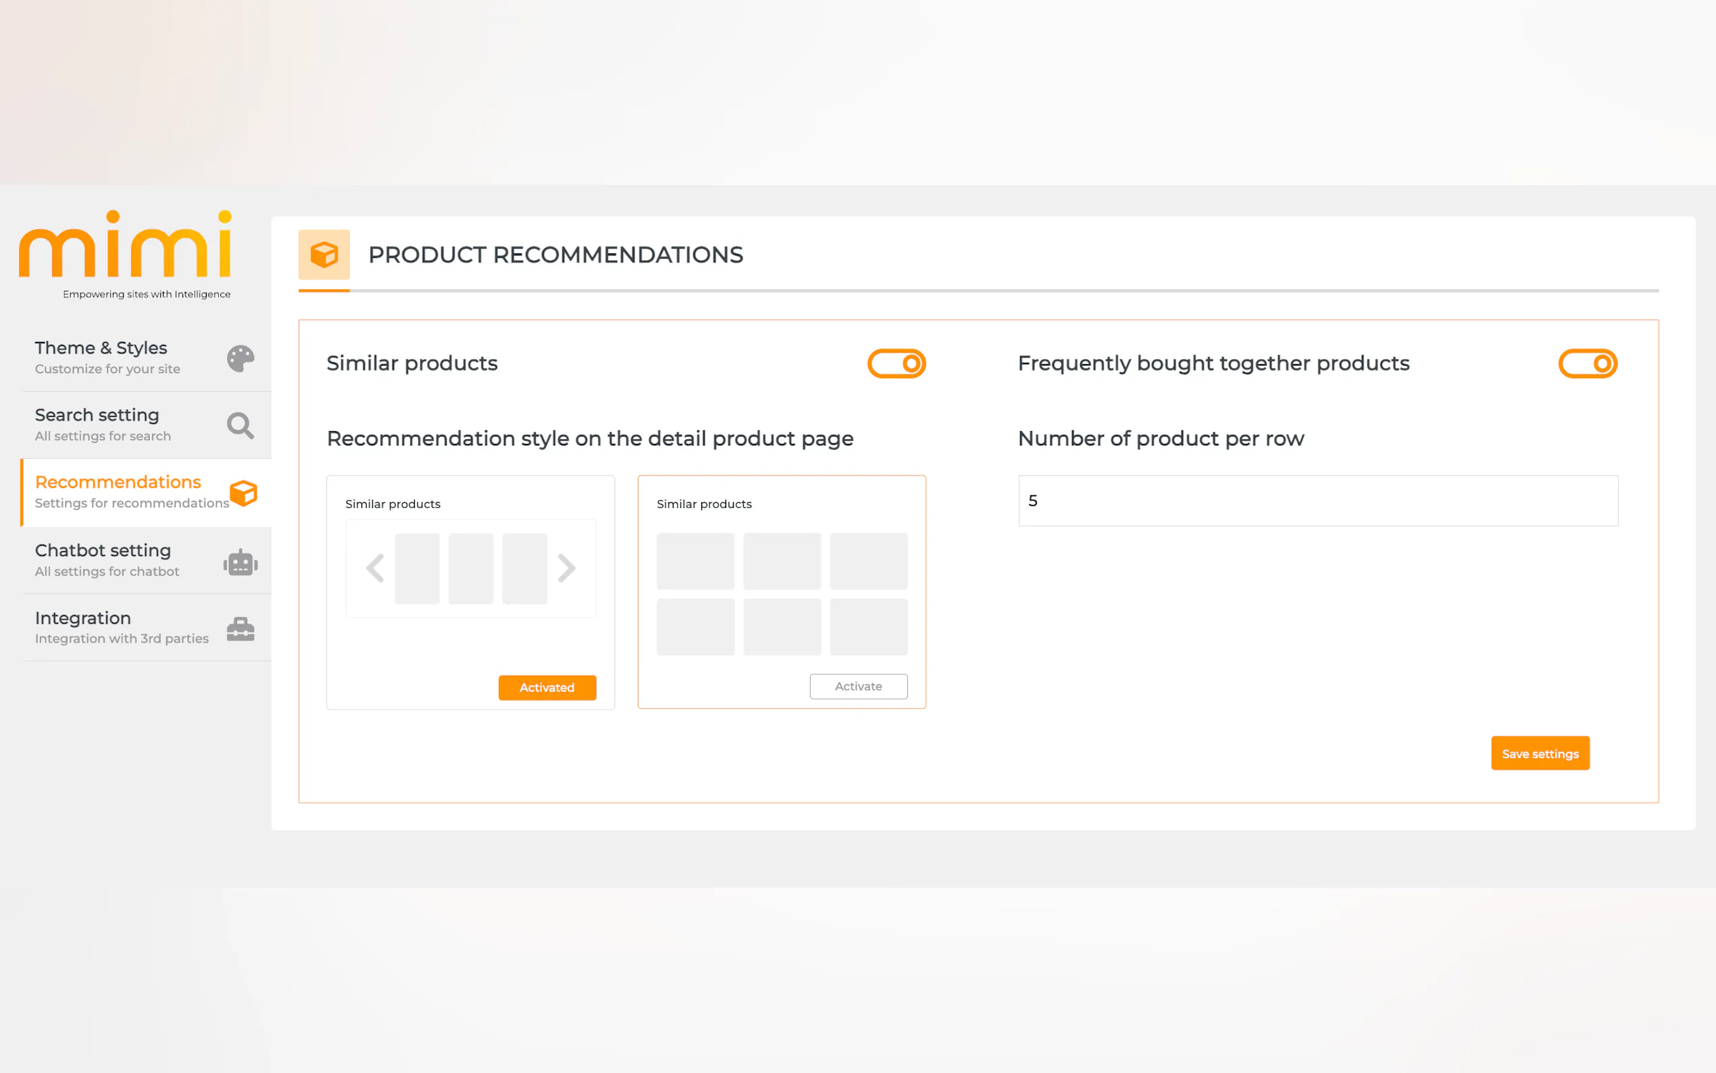Click the Activate button for grid style
Image resolution: width=1716 pixels, height=1073 pixels.
click(857, 687)
